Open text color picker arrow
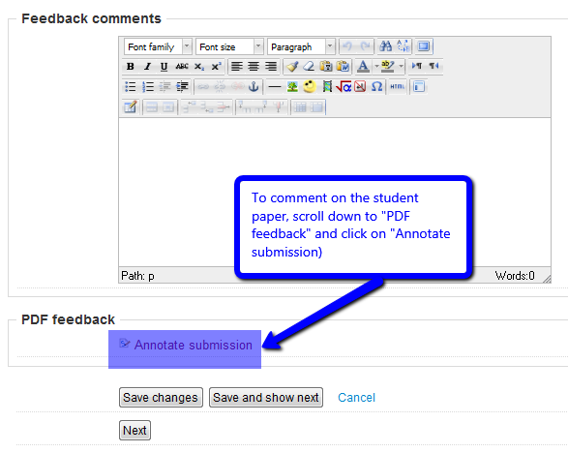568x453 pixels. (376, 67)
